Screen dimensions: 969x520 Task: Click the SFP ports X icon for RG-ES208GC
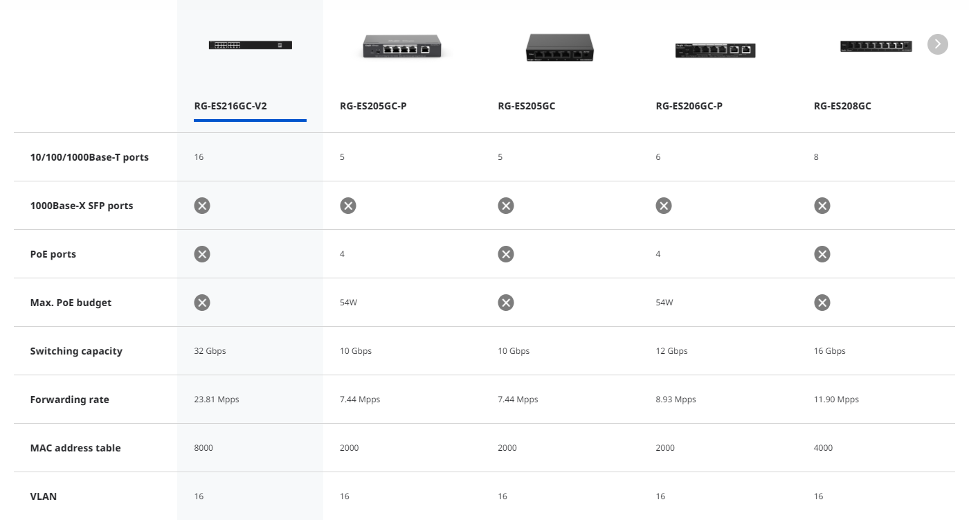(822, 206)
